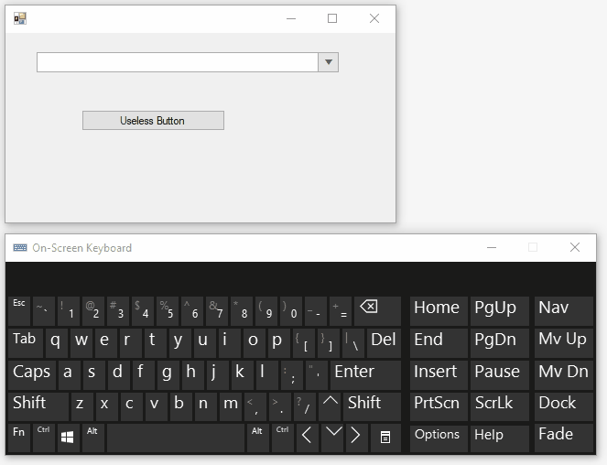Tap the minus underscore key

(316, 311)
